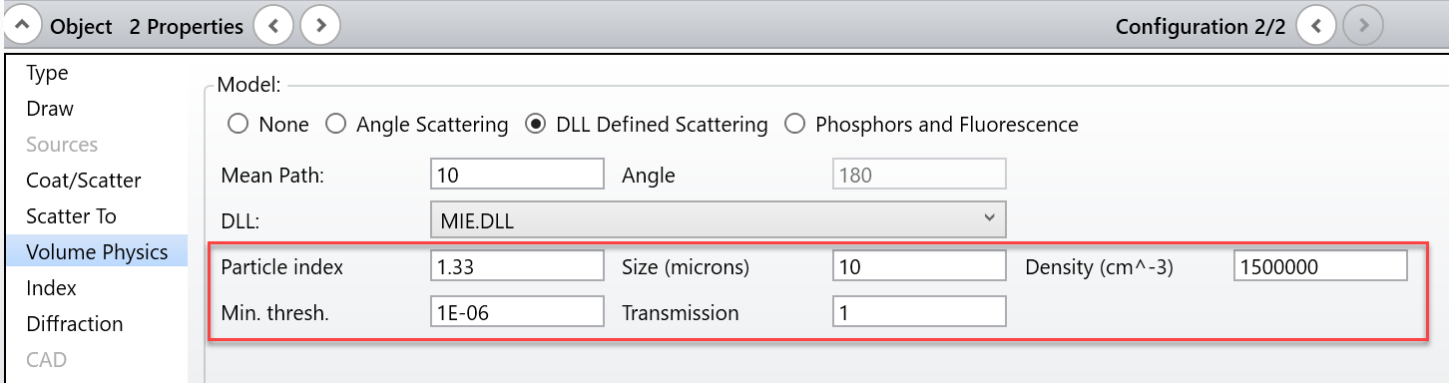Go to next object properties arrow
This screenshot has height=383, width=1449.
coord(320,26)
